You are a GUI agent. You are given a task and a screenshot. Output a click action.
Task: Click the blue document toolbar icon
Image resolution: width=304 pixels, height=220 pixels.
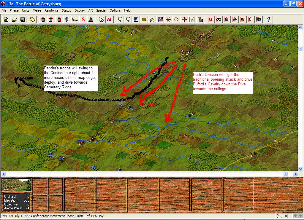(x=136, y=19)
